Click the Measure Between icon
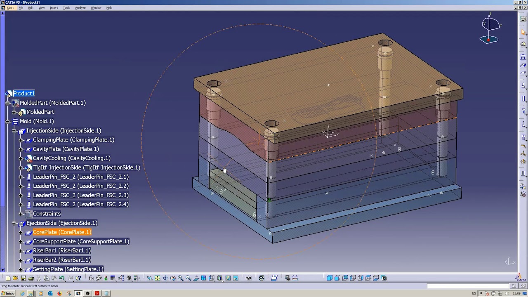Viewport: 528px width, 297px height. click(295, 278)
